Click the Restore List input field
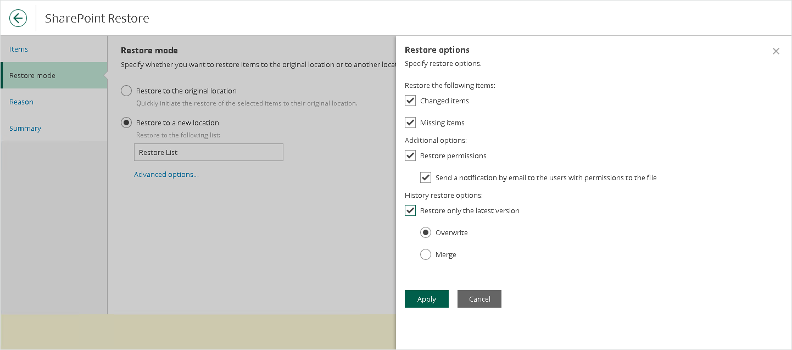Screen dimensions: 792x350 [208, 152]
